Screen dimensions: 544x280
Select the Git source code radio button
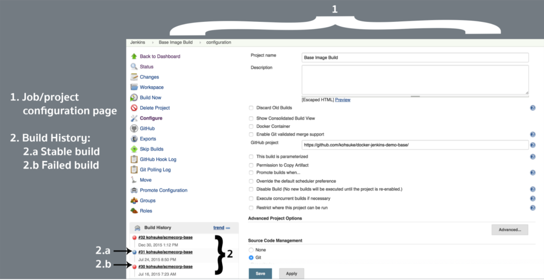point(251,258)
